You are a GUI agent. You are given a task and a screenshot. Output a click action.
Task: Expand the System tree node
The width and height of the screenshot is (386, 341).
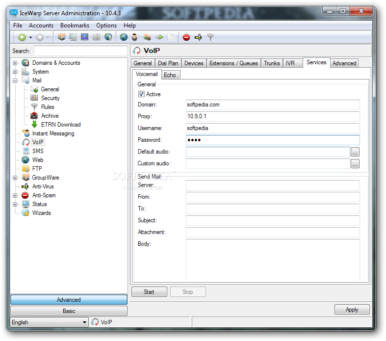15,72
